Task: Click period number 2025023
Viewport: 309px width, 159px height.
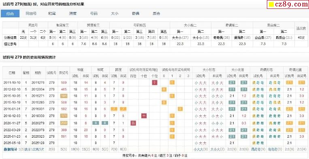Action: pyautogui.click(x=38, y=136)
